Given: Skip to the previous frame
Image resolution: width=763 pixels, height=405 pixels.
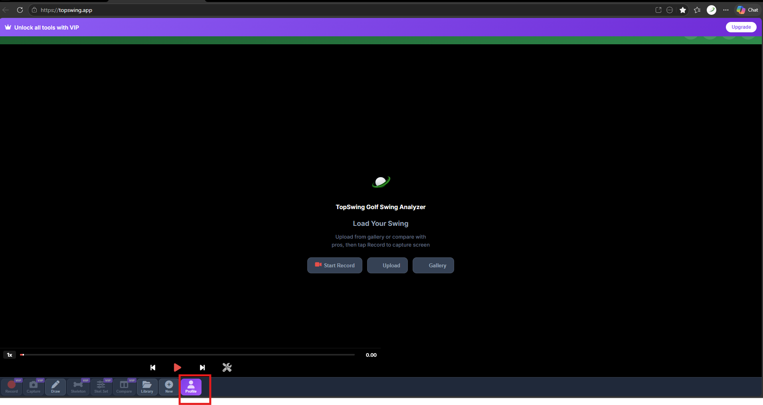Looking at the screenshot, I should 153,367.
